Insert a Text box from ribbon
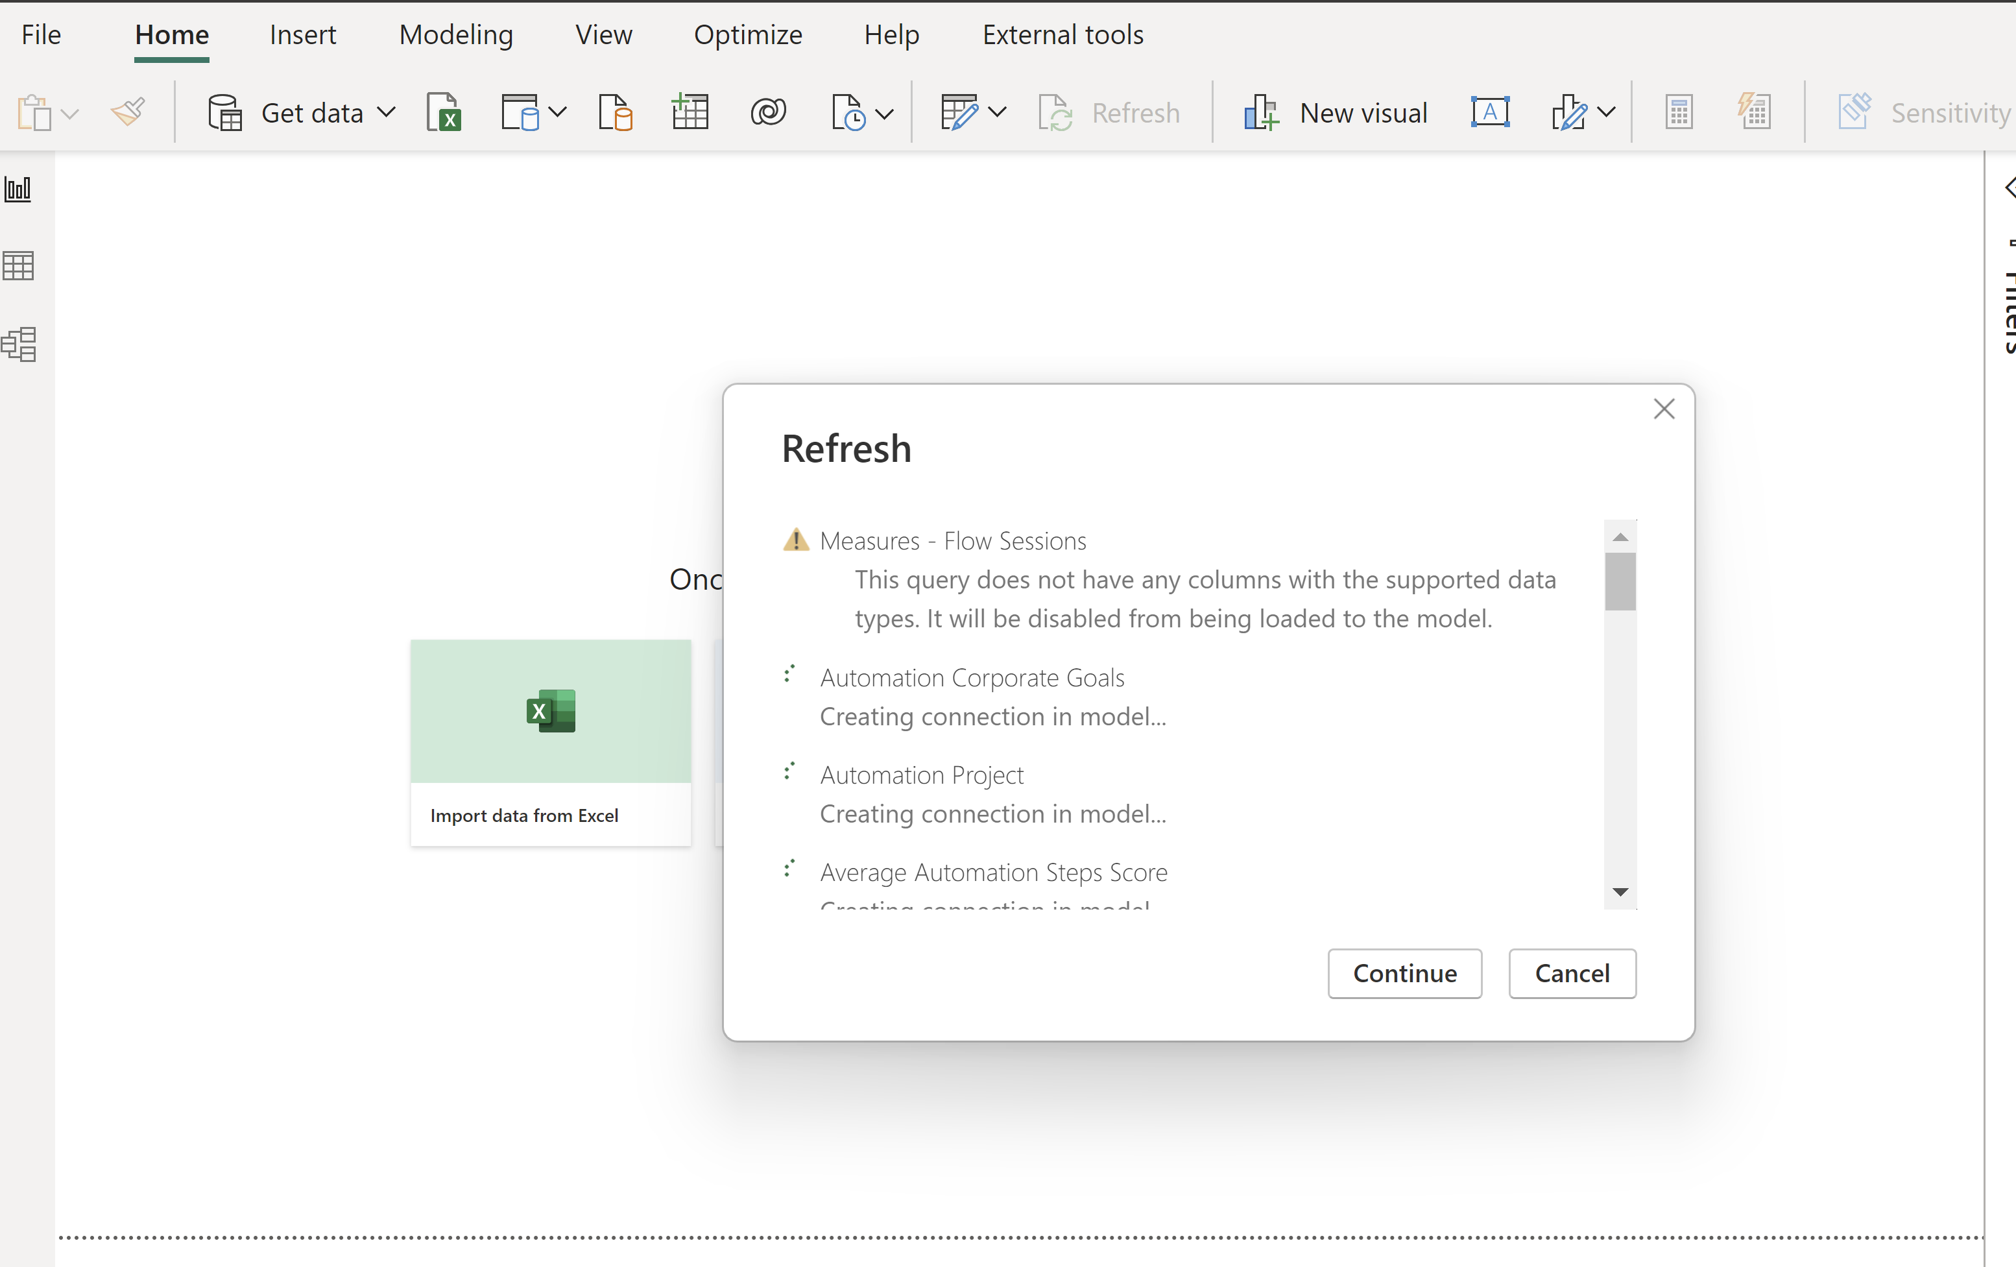This screenshot has width=2016, height=1267. tap(1490, 112)
